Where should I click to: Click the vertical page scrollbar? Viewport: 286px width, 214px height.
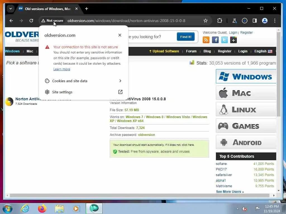click(278, 75)
